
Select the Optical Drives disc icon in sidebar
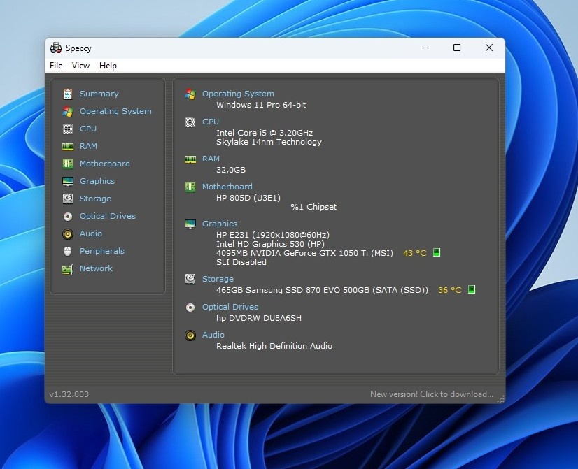tap(68, 216)
